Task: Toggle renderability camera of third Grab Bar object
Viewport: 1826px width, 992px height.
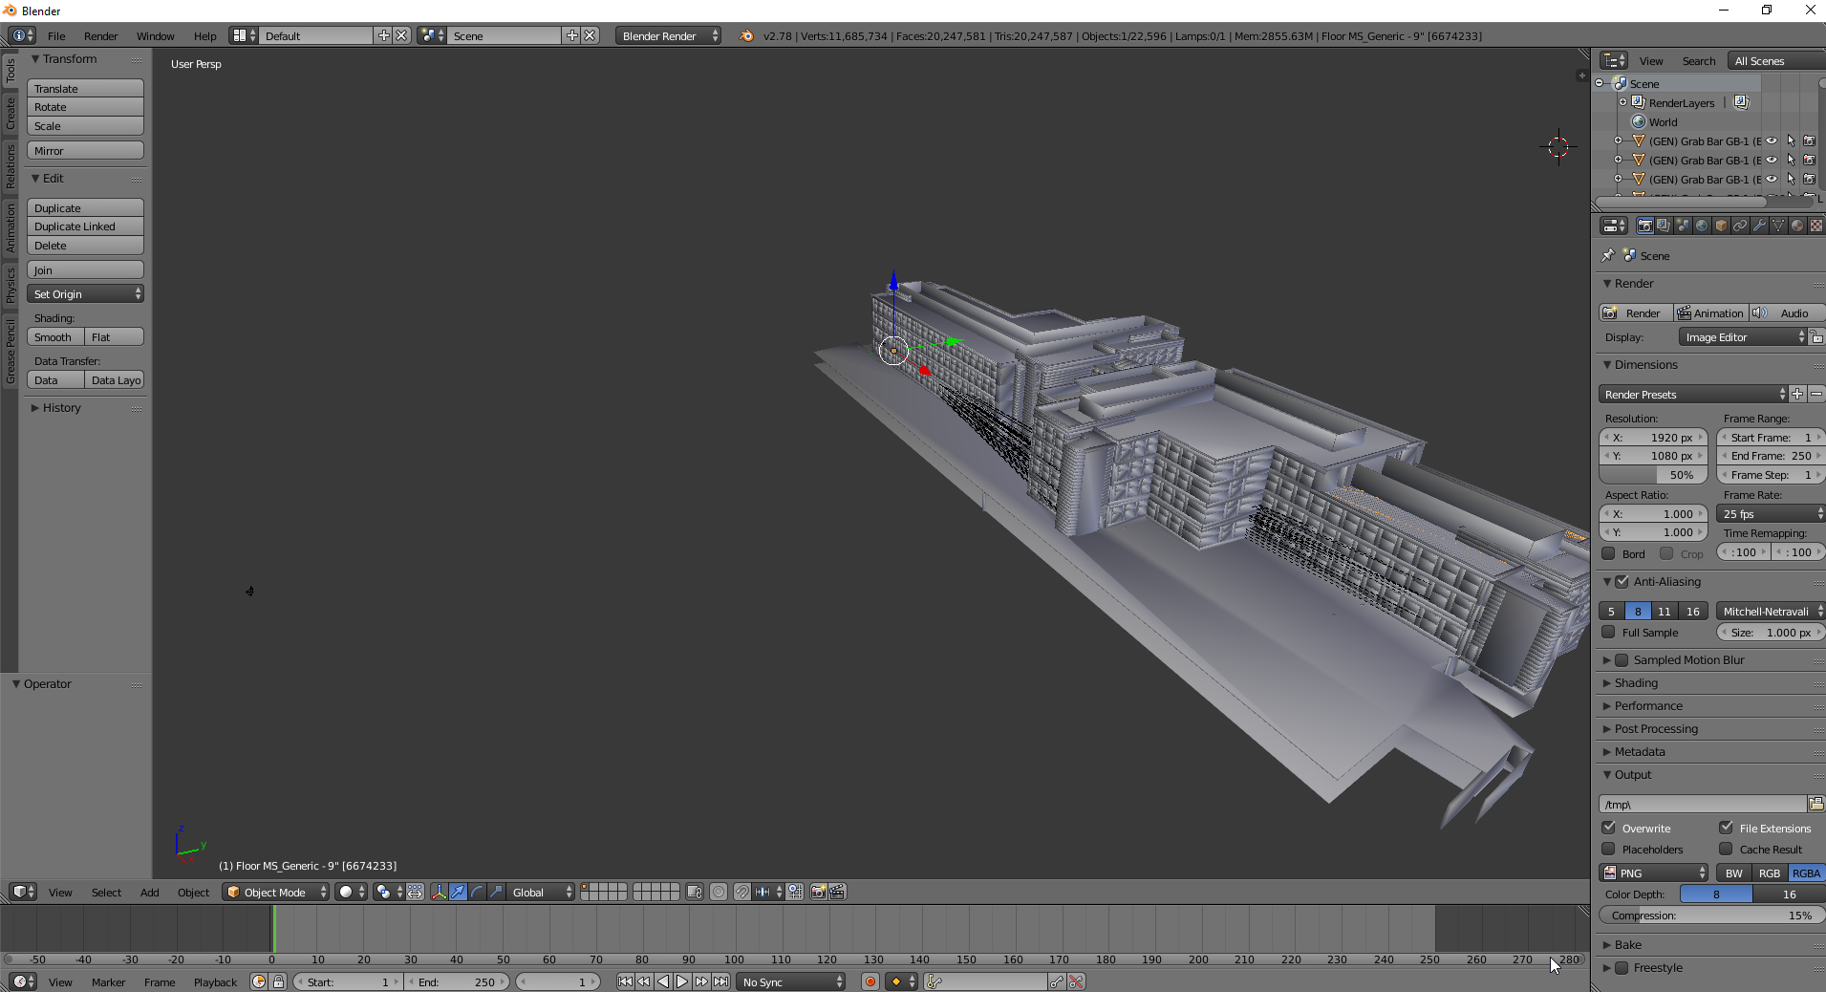Action: click(x=1810, y=180)
